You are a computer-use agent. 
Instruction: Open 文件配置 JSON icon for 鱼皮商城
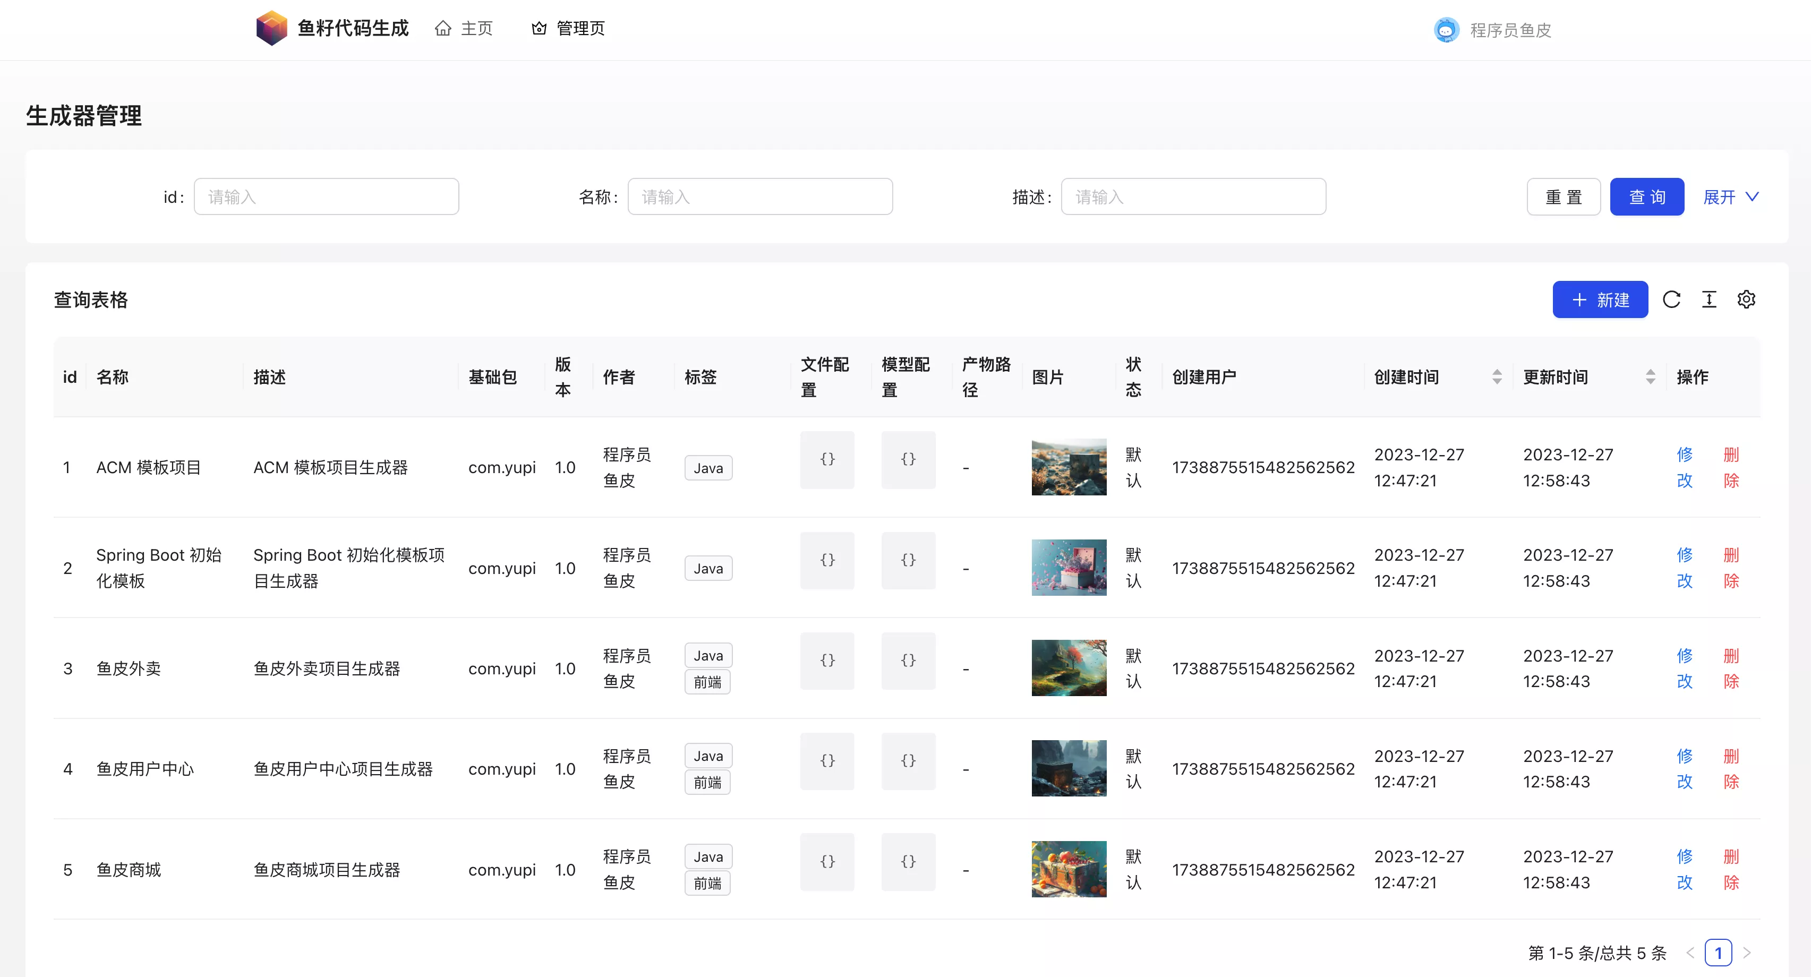[x=827, y=862]
